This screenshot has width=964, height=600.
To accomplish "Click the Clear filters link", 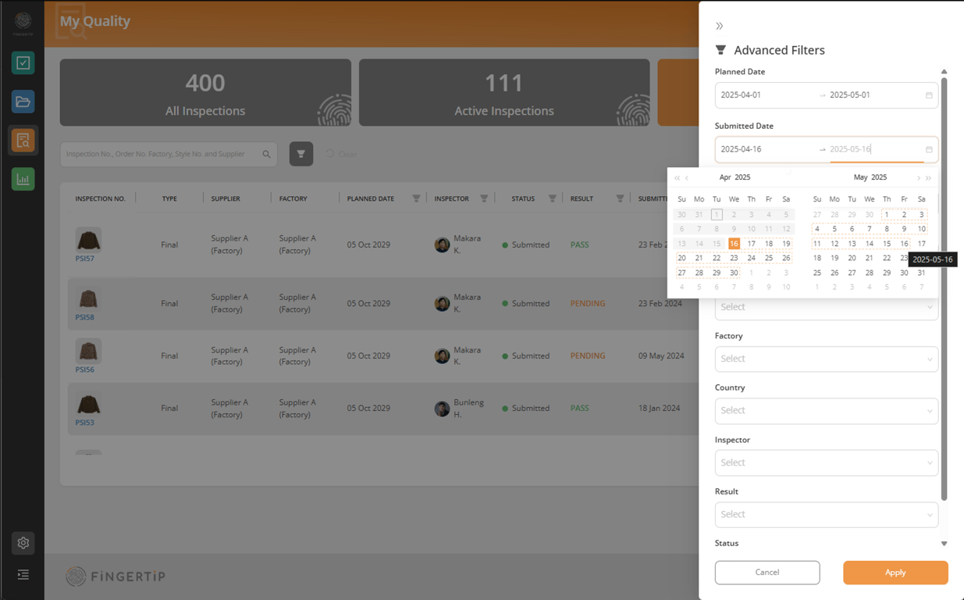I will (342, 154).
